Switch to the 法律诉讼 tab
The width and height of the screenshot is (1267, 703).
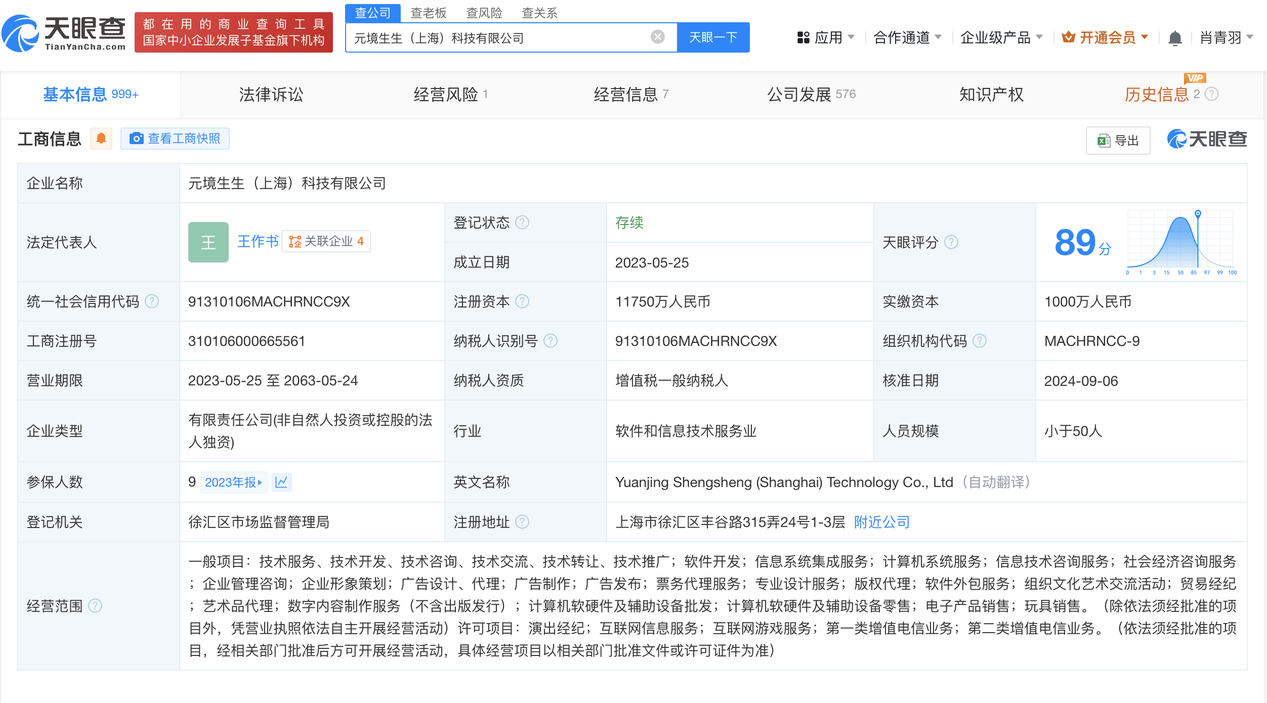(271, 95)
